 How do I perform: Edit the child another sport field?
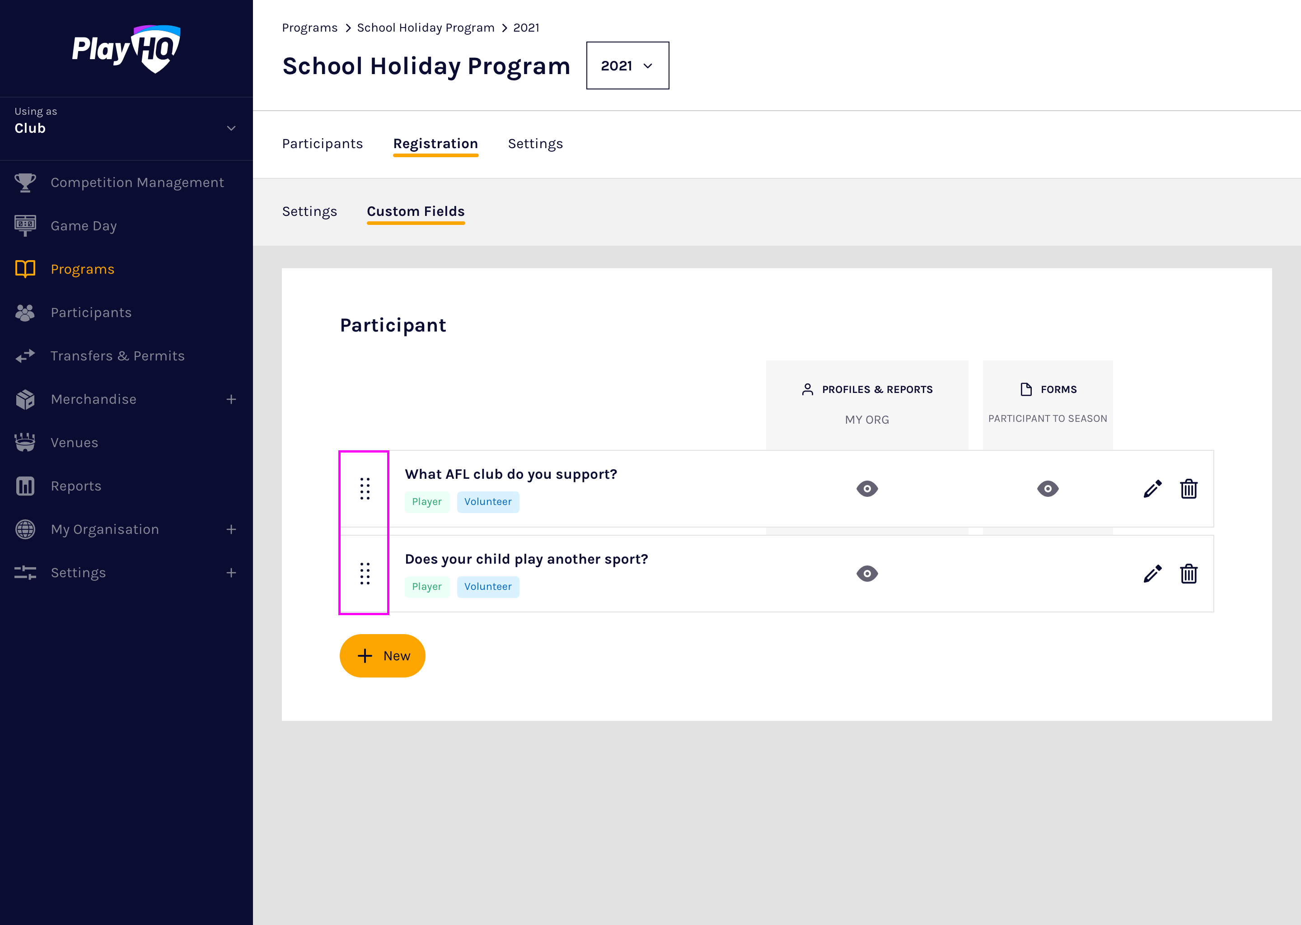[1152, 574]
